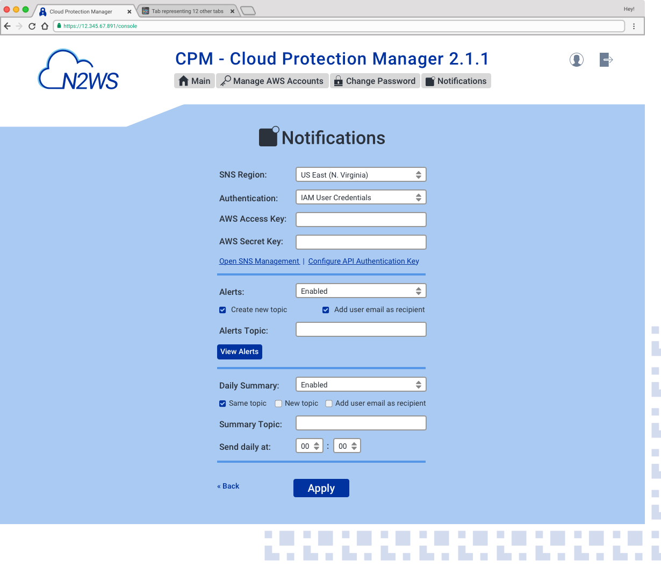The image size is (661, 565).
Task: Open the browser three-dot menu
Action: [x=634, y=26]
